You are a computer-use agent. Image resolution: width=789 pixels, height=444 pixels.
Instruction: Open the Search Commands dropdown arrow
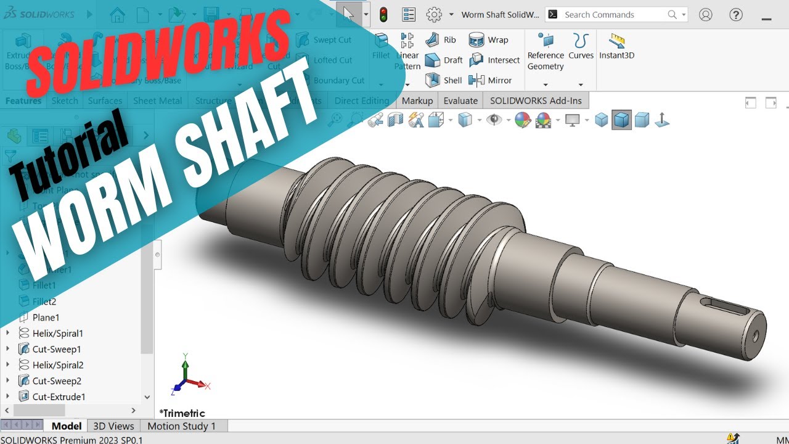coord(684,14)
